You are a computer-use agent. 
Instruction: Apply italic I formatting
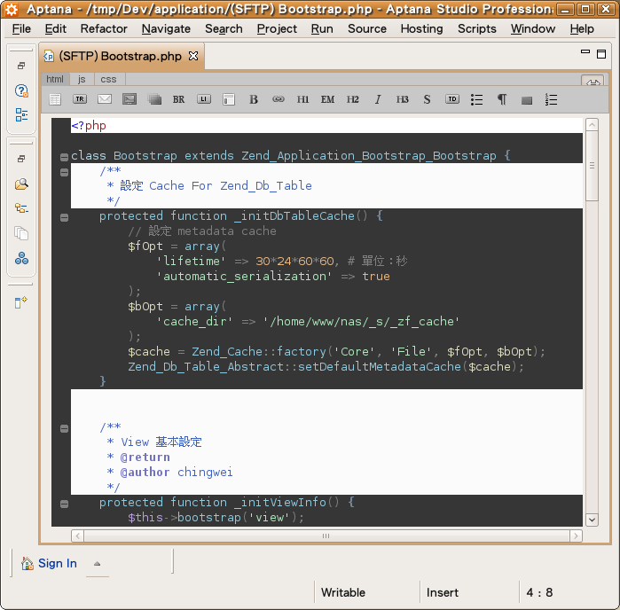pyautogui.click(x=378, y=99)
